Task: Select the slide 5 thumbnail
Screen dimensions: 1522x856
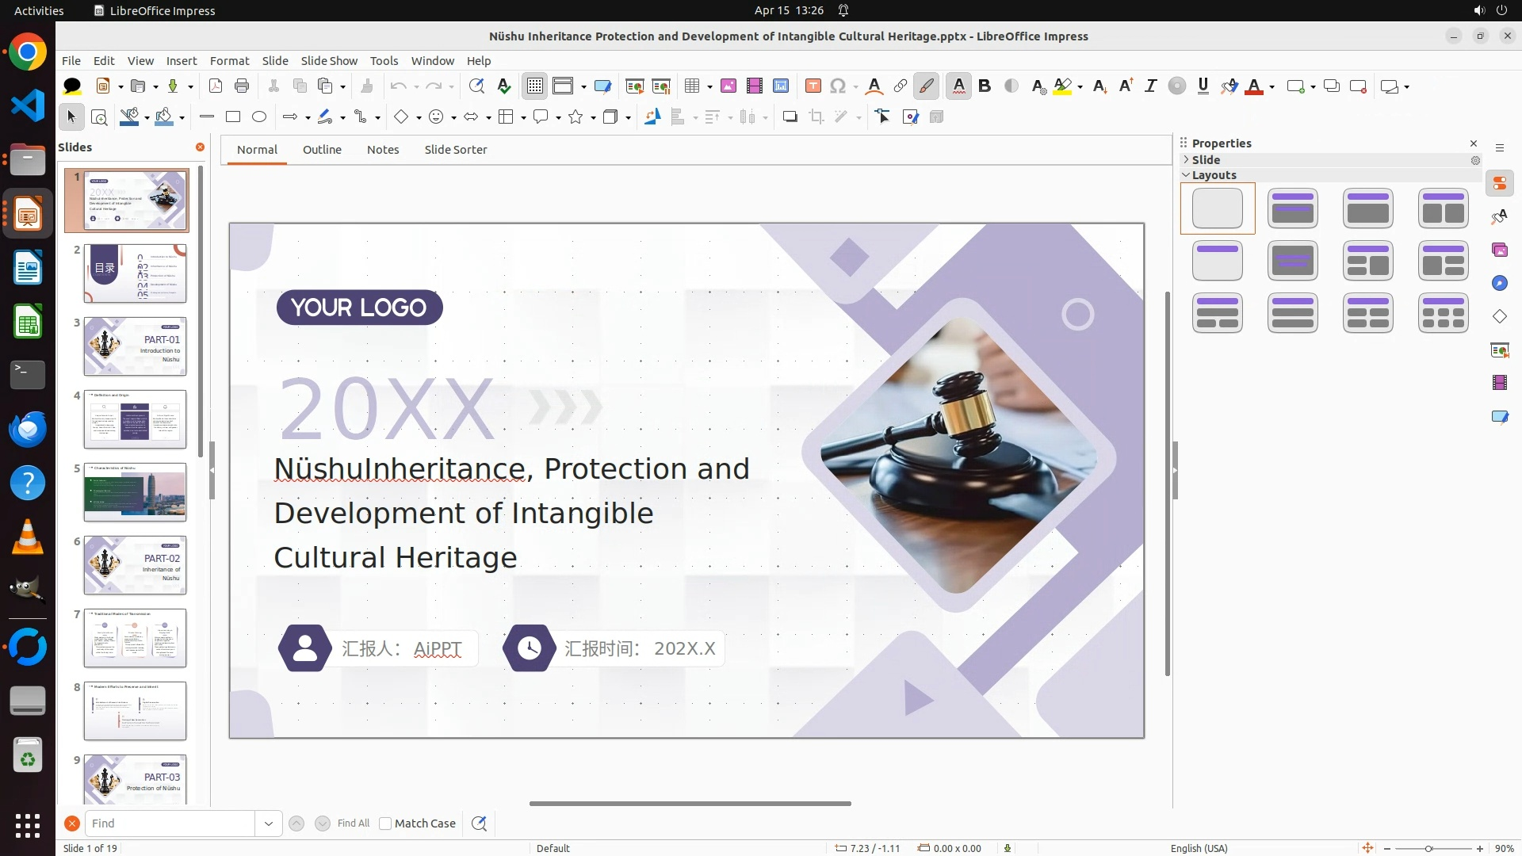Action: pyautogui.click(x=135, y=492)
